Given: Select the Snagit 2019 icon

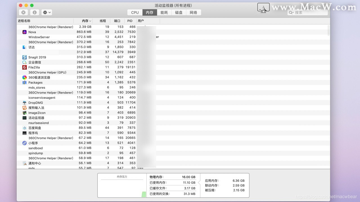Looking at the screenshot, I should [24, 57].
